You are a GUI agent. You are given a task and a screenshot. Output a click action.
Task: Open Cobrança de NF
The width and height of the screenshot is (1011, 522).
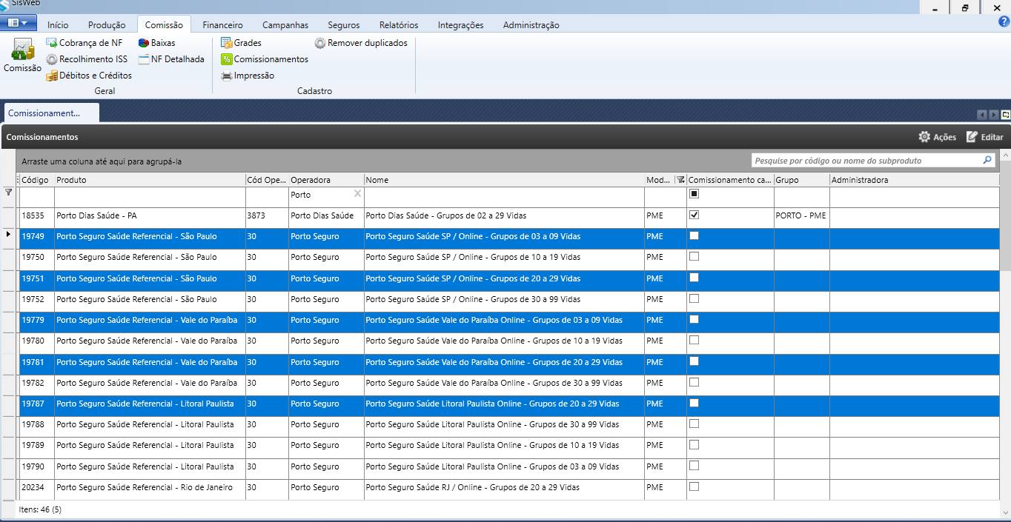[x=84, y=43]
